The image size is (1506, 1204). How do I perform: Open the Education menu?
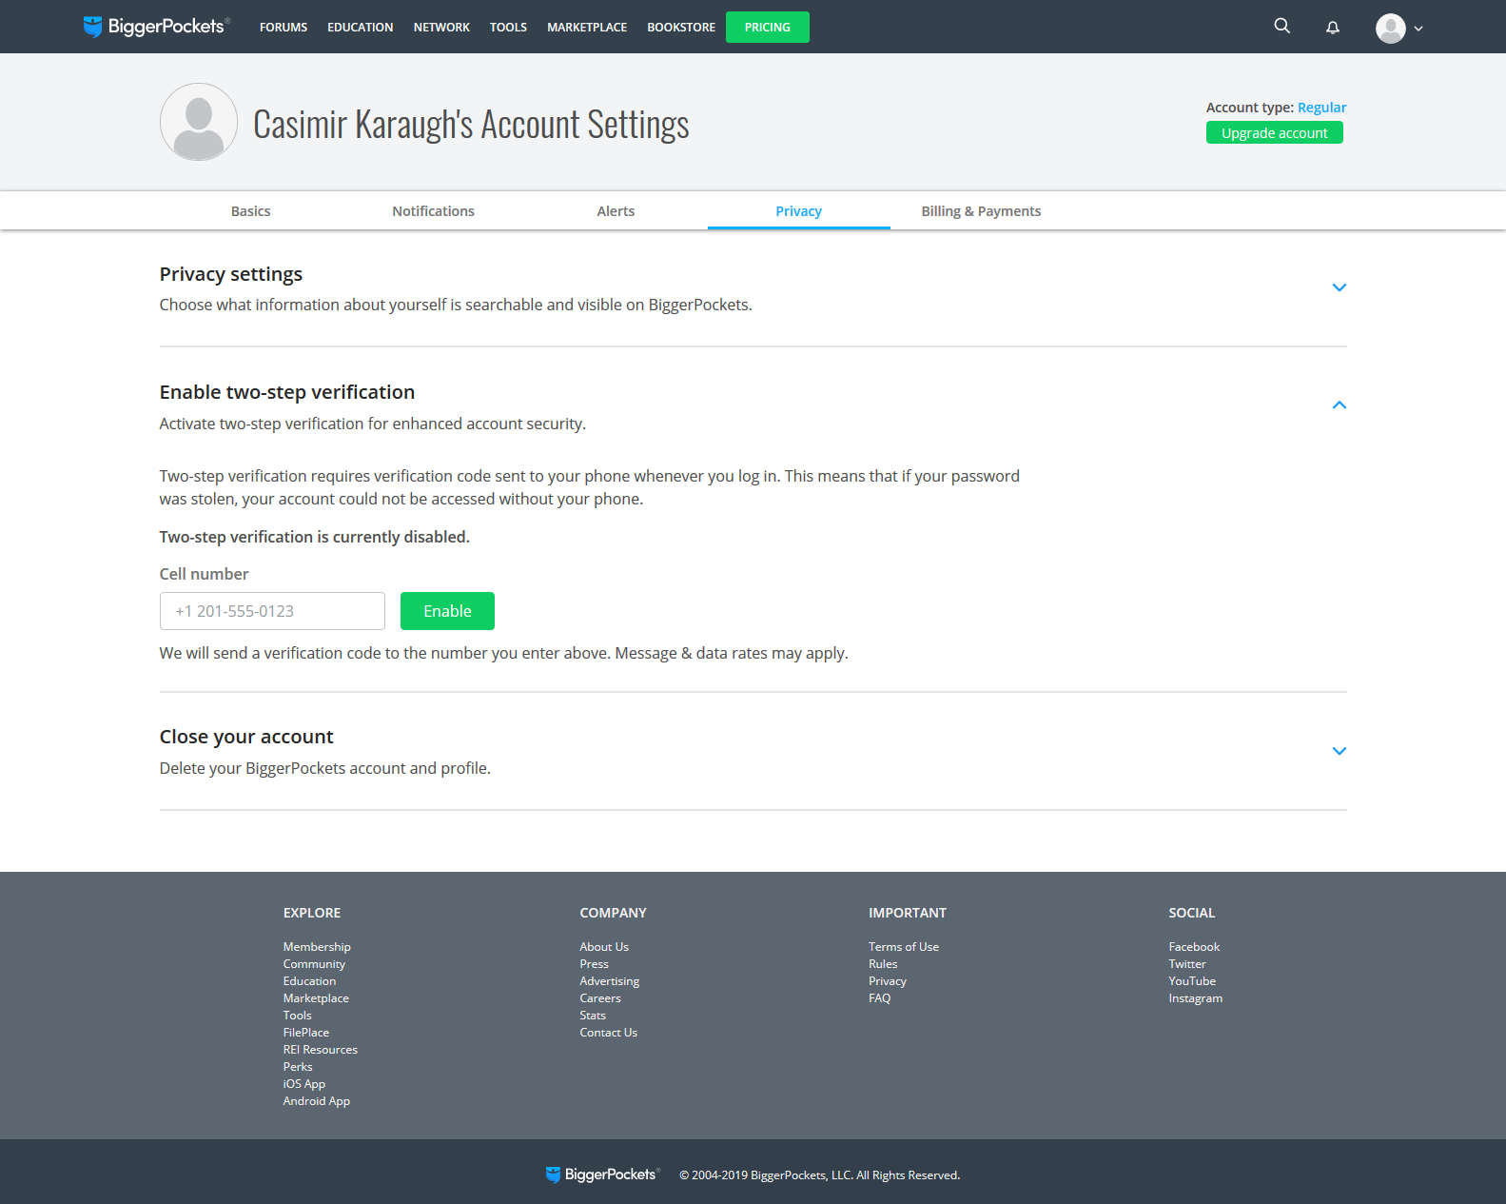click(361, 28)
